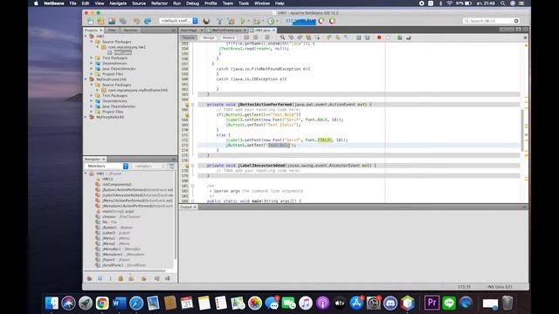Image resolution: width=559 pixels, height=314 pixels.
Task: Open Google Chrome from the Dock
Action: [102, 304]
